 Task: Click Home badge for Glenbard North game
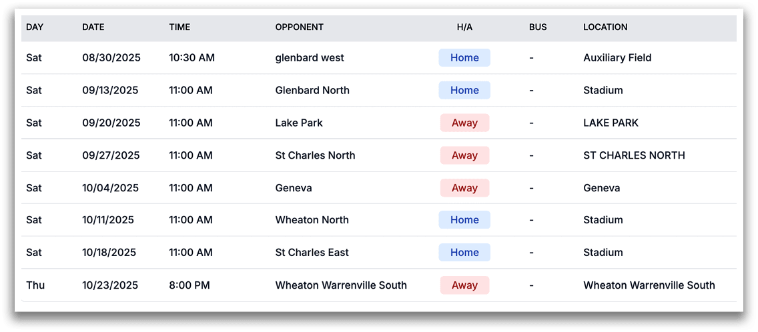[464, 91]
